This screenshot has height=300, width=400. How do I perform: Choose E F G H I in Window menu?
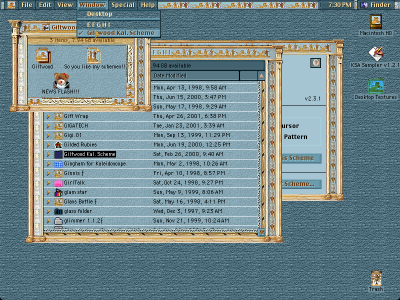[x=119, y=24]
